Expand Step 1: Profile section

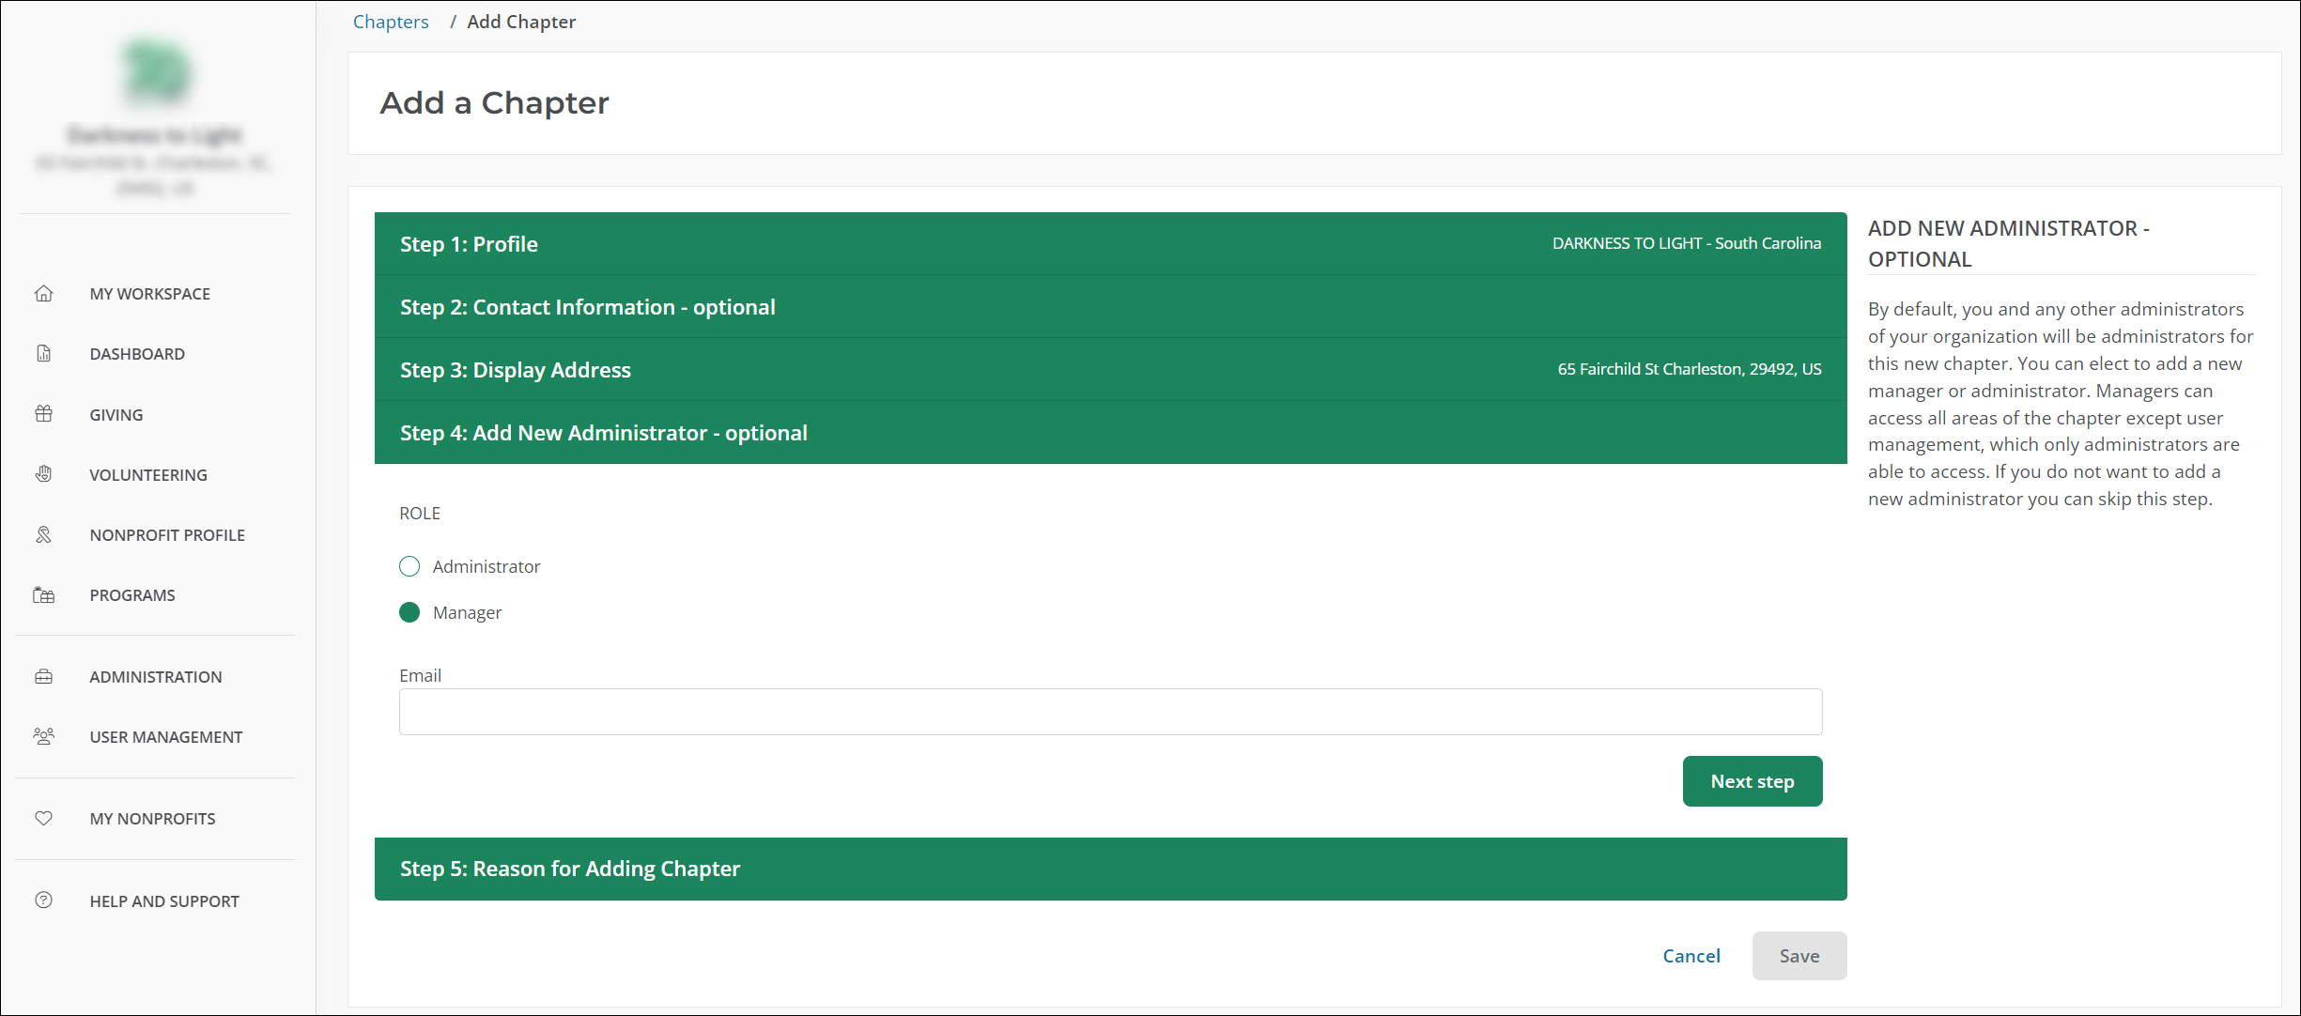tap(1110, 244)
